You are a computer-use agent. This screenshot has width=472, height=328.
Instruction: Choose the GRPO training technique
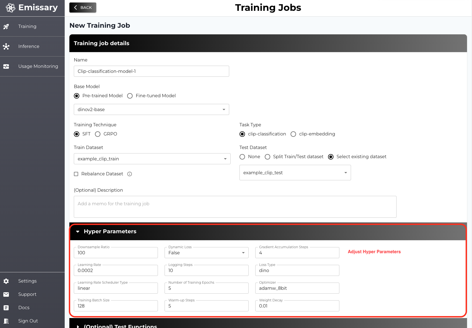click(x=98, y=134)
